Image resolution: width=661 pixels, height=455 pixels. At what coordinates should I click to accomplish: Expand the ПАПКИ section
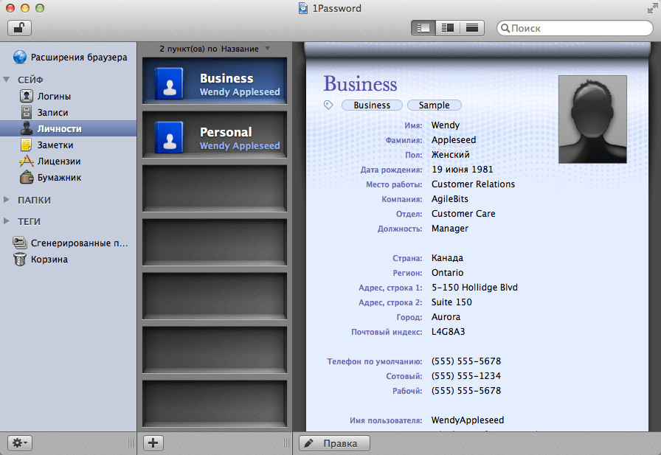[7, 200]
